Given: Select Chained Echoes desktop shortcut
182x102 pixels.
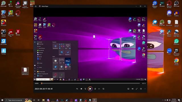Looking at the screenshot, I should (3, 33).
